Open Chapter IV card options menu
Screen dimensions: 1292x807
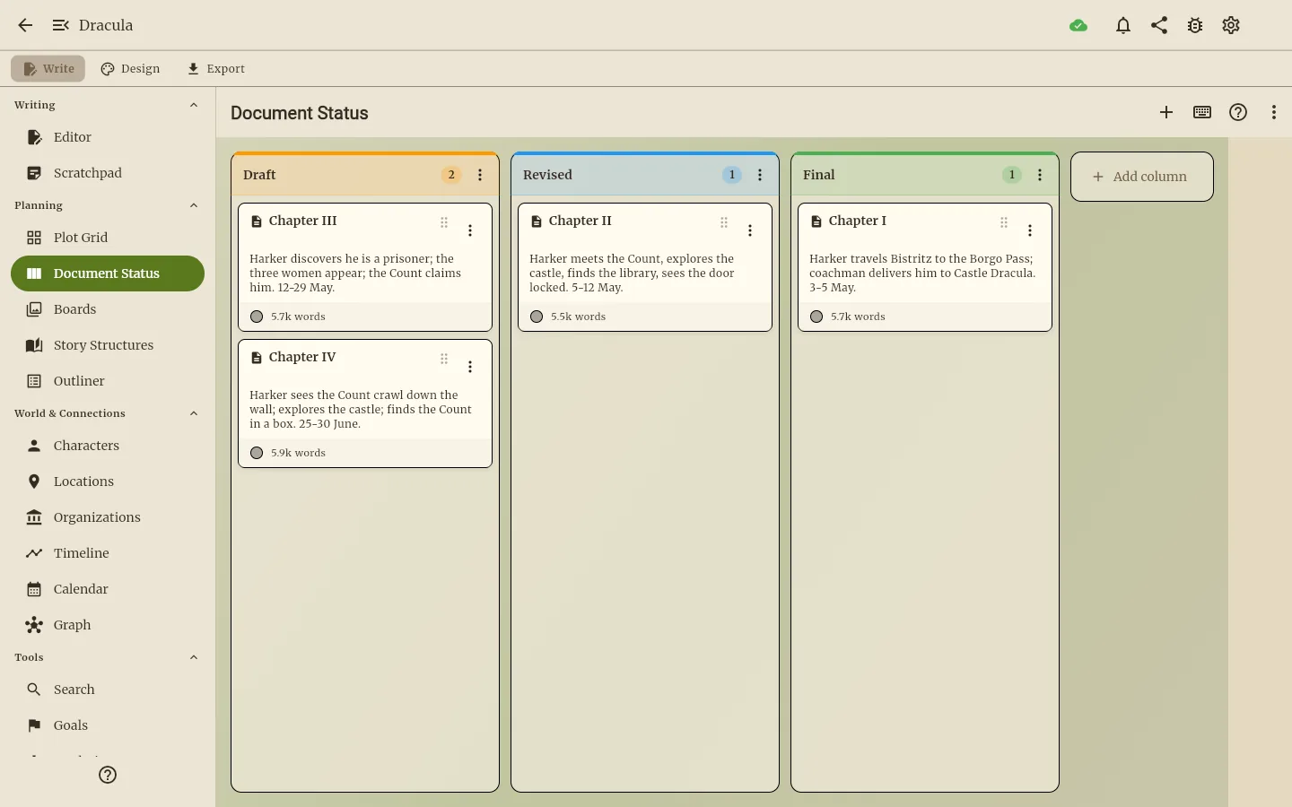click(x=470, y=367)
